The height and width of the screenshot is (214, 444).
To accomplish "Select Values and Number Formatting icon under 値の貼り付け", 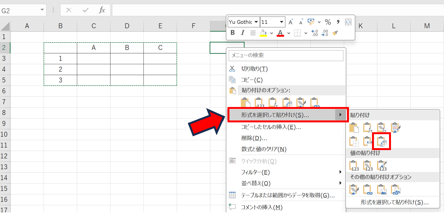I will [368, 166].
